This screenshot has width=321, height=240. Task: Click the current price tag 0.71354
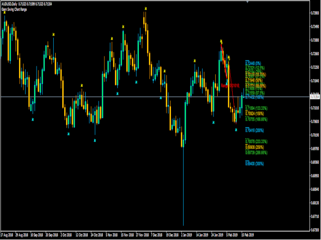[x=315, y=96]
